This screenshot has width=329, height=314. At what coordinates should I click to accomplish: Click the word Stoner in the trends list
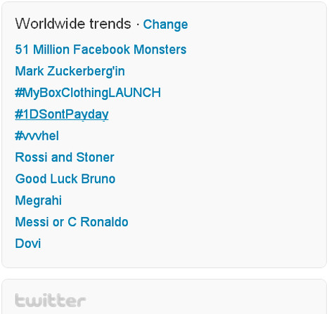coord(95,157)
